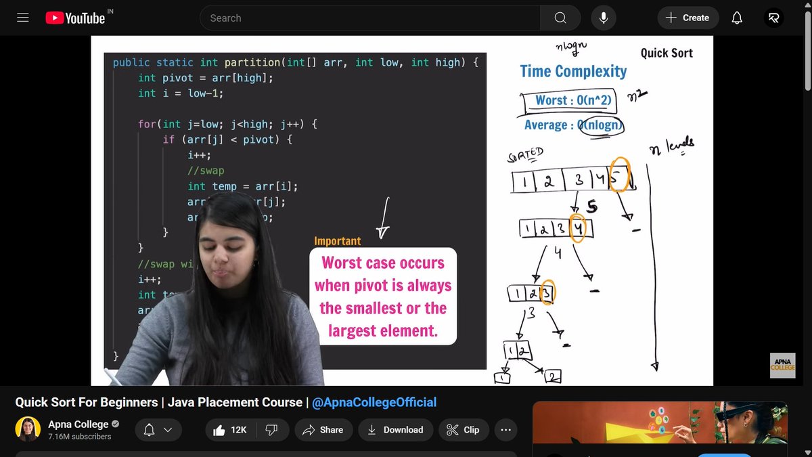Click the 7.16M subscribers text
The image size is (812, 457).
point(80,437)
